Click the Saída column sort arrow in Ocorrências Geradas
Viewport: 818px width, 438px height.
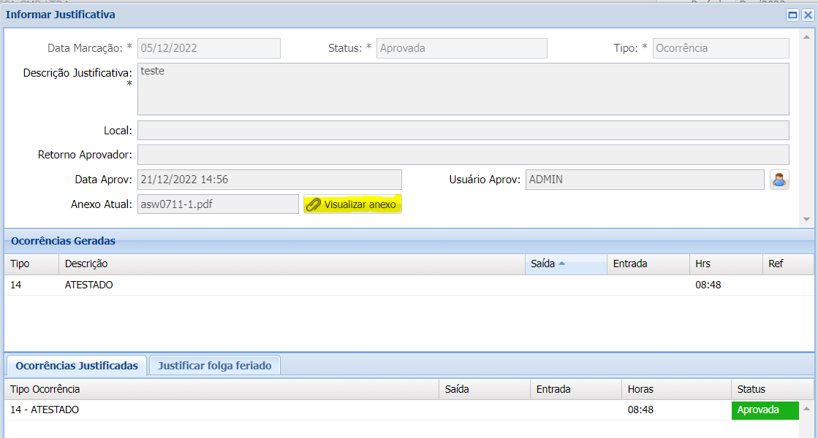[562, 264]
